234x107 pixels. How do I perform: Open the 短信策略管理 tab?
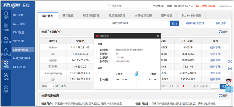(x=91, y=16)
